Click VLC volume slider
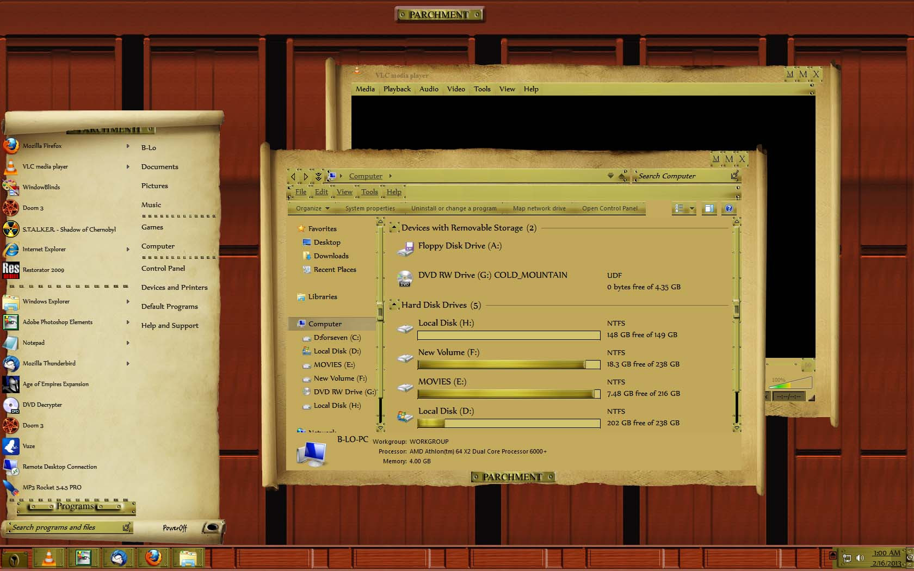 pos(791,382)
